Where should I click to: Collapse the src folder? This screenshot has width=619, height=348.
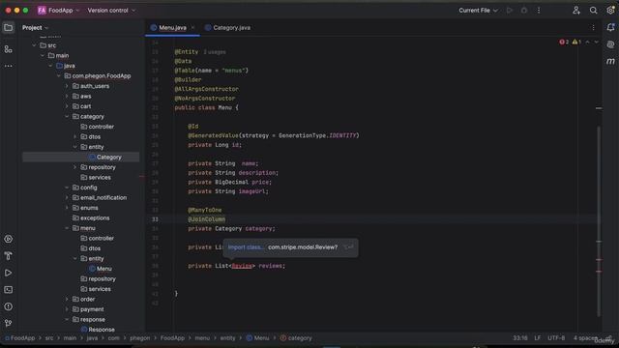click(34, 45)
